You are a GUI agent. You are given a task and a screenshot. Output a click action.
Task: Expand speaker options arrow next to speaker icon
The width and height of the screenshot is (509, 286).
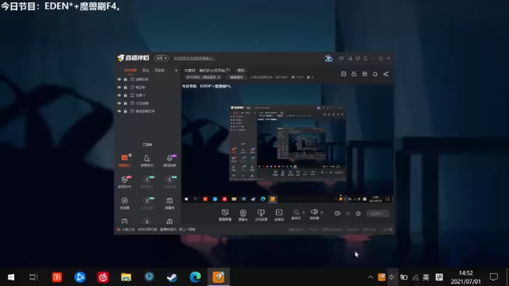[321, 213]
